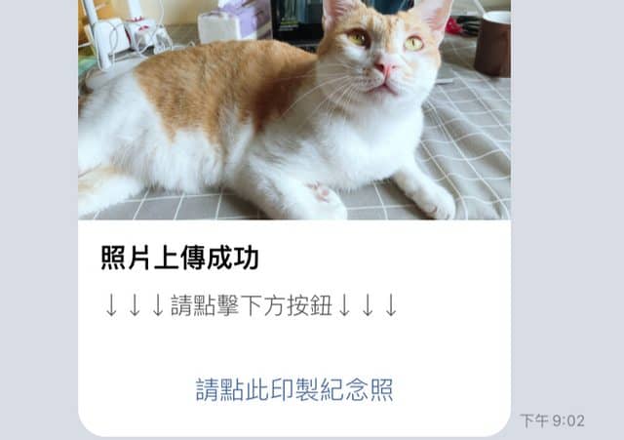Click the 請點擊下方按鈕 instruction text

[252, 305]
